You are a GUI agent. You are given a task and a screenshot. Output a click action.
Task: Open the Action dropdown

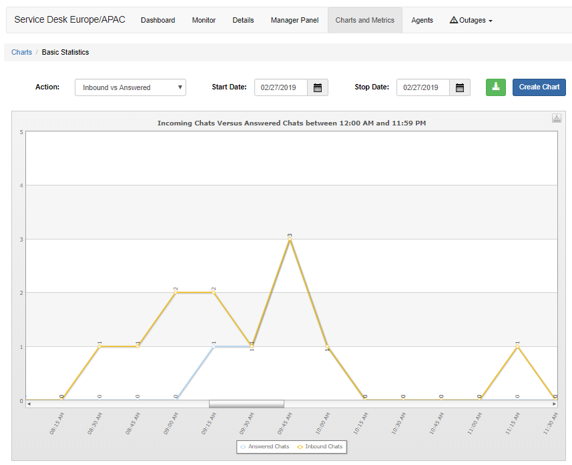coord(130,87)
